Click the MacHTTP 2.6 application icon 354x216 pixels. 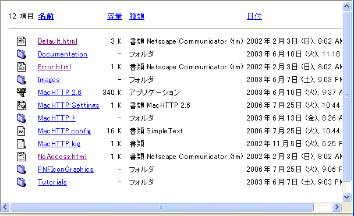click(x=22, y=93)
